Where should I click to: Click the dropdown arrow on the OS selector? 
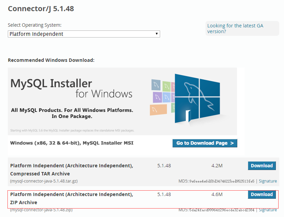click(x=156, y=34)
